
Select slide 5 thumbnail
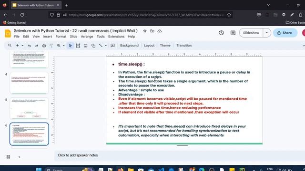(x=29, y=108)
